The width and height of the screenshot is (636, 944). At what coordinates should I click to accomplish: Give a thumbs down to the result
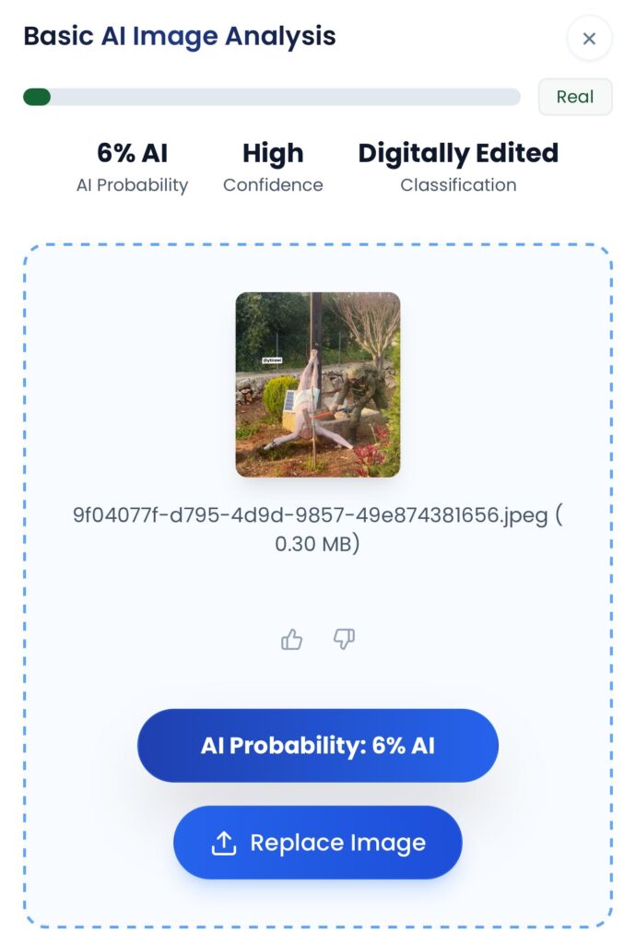pos(344,639)
